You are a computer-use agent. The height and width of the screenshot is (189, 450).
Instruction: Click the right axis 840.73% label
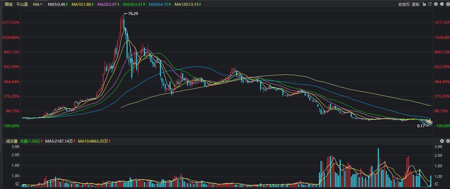tap(442, 52)
